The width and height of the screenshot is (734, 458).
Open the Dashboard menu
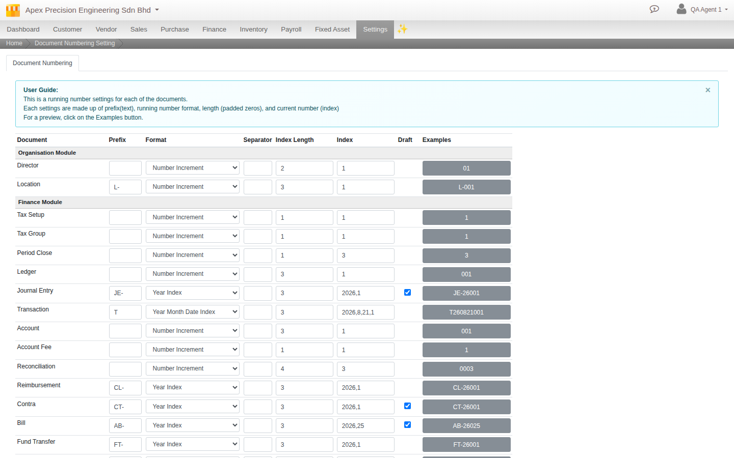[23, 30]
